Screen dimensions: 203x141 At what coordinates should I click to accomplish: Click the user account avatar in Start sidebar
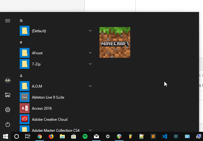(x=8, y=80)
